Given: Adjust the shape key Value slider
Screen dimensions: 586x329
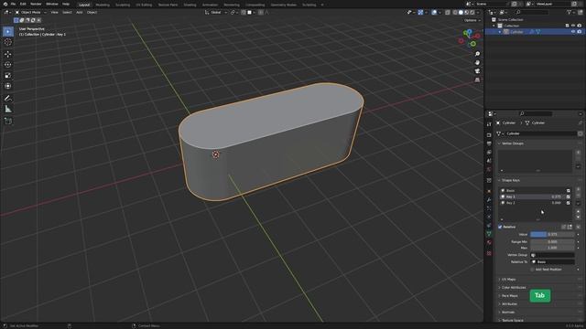Looking at the screenshot, I should pyautogui.click(x=552, y=234).
